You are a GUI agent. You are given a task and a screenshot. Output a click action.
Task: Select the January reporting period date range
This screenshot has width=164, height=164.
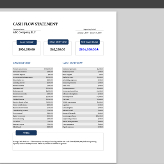pos(89,33)
